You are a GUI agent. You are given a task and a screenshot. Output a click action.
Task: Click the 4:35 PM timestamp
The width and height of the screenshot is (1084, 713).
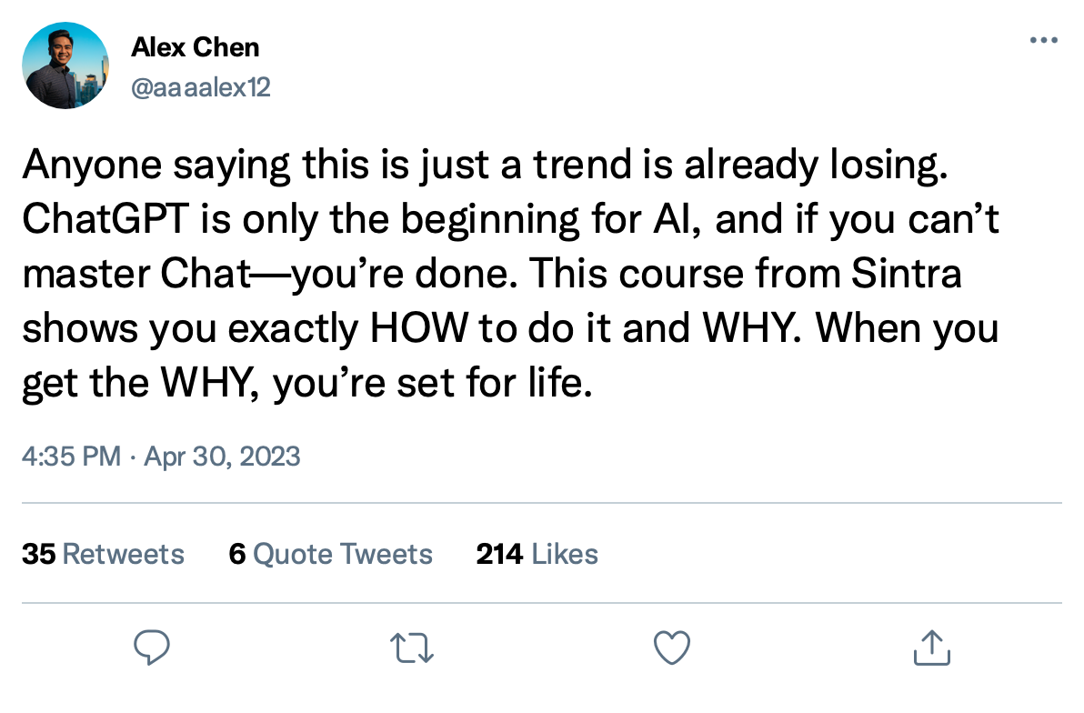(71, 457)
